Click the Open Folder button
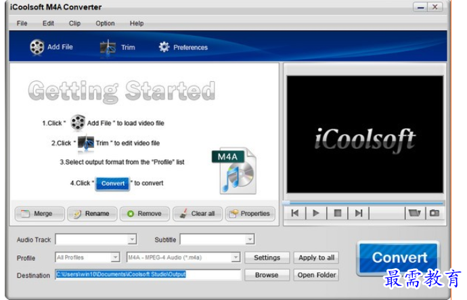Image resolution: width=467 pixels, height=300 pixels. 316,275
